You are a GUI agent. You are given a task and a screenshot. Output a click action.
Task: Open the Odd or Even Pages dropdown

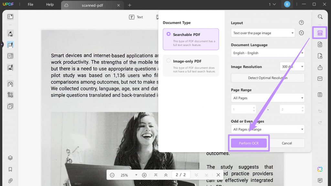click(x=268, y=129)
